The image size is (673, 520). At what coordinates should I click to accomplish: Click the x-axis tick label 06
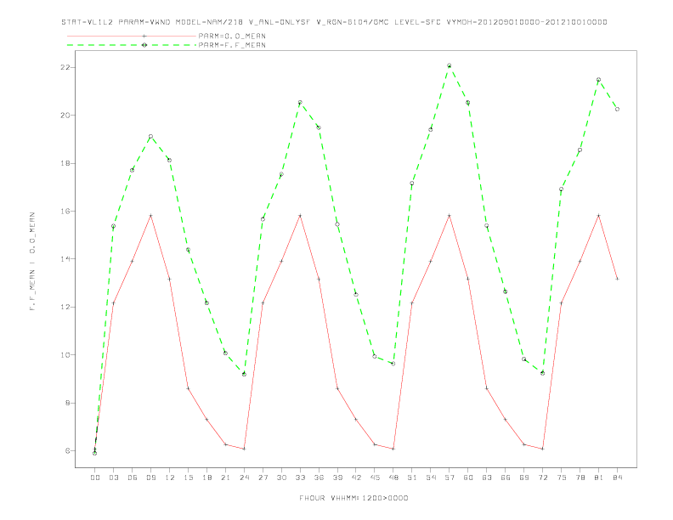point(133,478)
